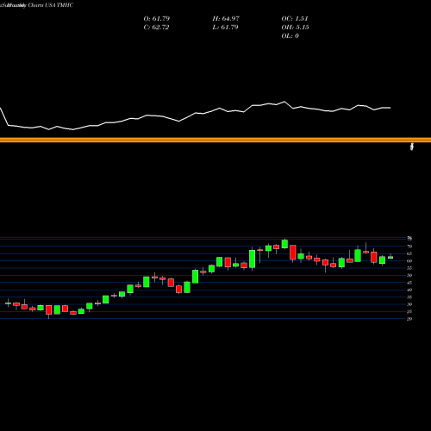Click the 70 price axis label
Image resolution: width=431 pixels, height=431 pixels.
click(409, 247)
